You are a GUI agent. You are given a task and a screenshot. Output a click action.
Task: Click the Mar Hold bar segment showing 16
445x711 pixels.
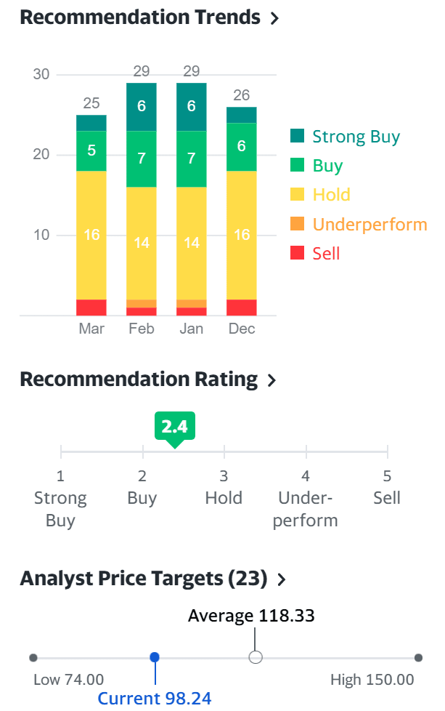91,235
